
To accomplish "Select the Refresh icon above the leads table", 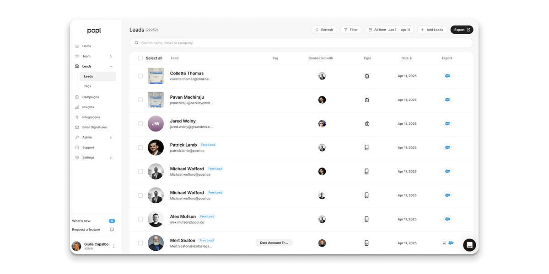I will [x=317, y=29].
